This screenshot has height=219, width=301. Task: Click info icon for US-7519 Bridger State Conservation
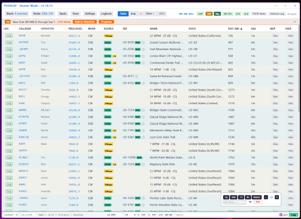click(x=143, y=110)
